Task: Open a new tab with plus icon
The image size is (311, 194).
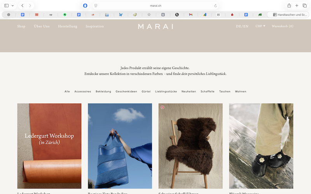Action: coord(297,5)
